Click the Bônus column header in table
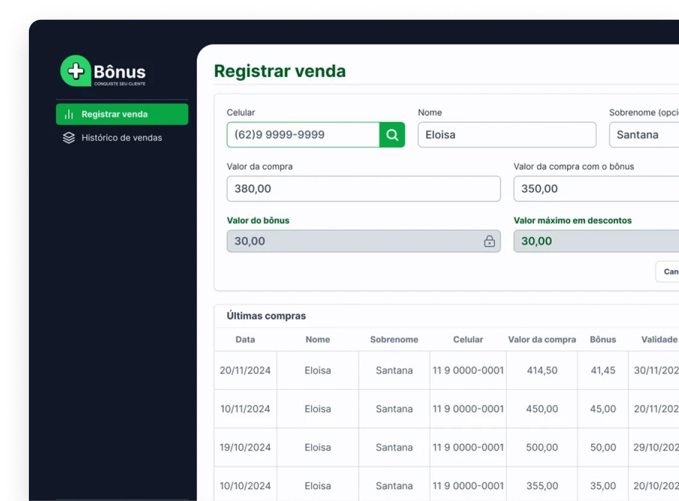The height and width of the screenshot is (501, 679). [x=603, y=339]
